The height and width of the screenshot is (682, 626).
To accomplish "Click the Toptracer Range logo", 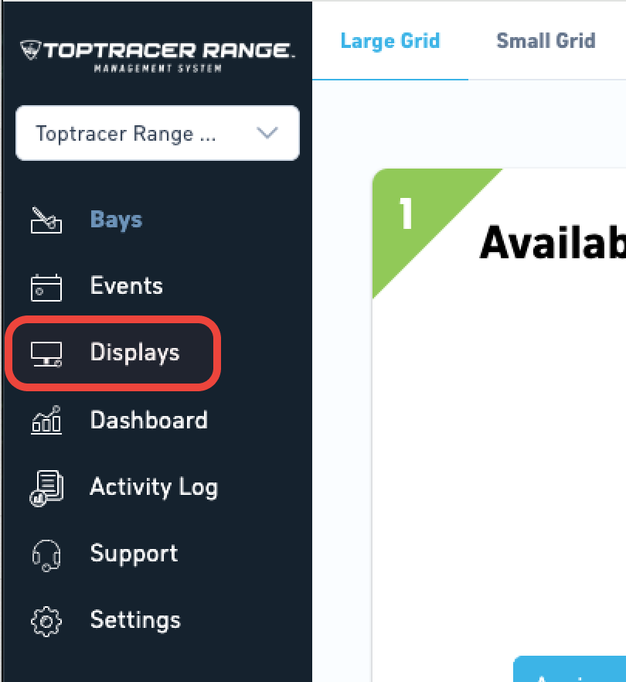I will tap(158, 56).
